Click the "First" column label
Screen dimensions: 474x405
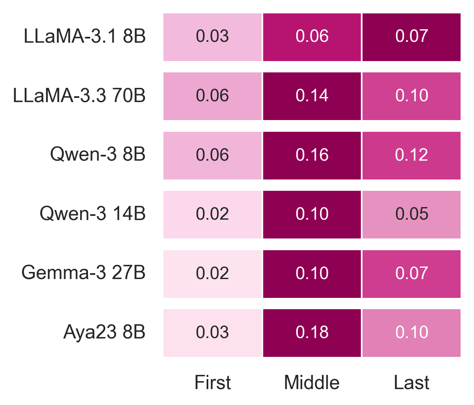tap(212, 382)
